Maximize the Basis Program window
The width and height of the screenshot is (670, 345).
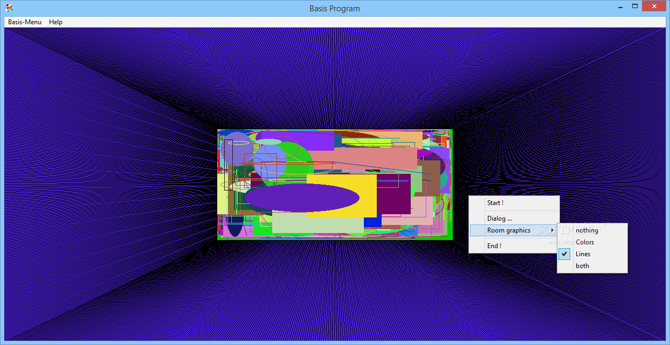click(x=635, y=6)
